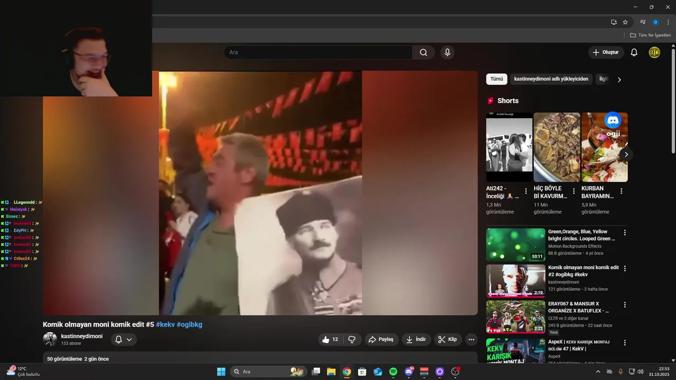Click the taskbar Ara search box

click(268, 372)
